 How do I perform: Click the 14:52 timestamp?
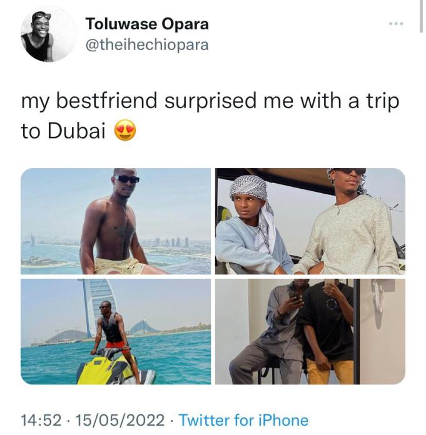coord(41,420)
